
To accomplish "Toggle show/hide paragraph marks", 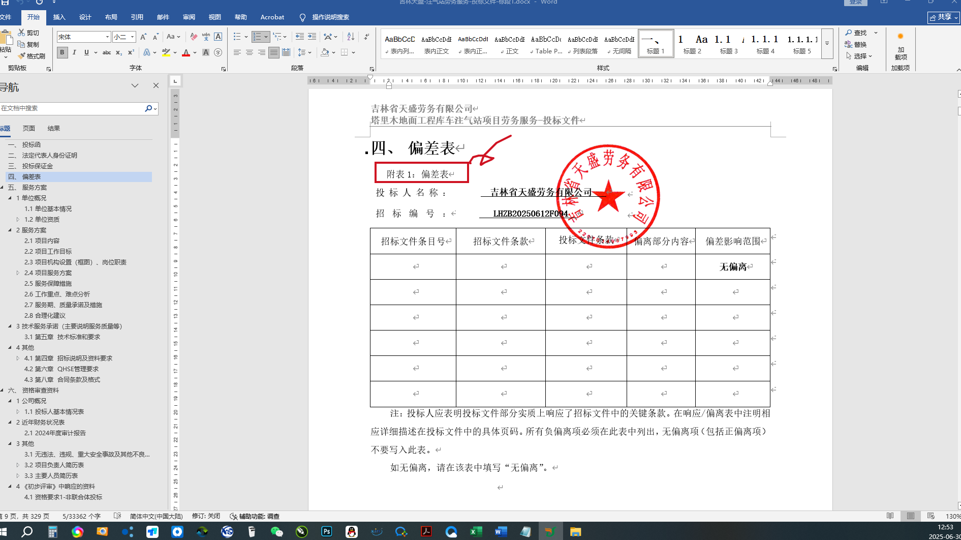I will point(366,37).
